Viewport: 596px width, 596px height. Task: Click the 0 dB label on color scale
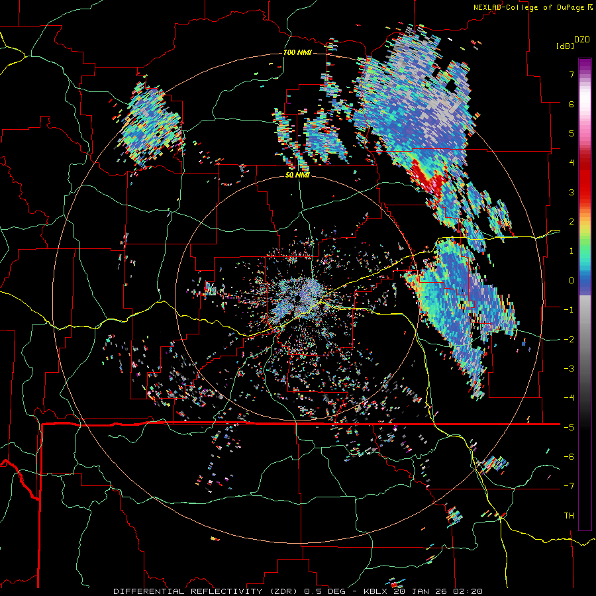(x=571, y=281)
